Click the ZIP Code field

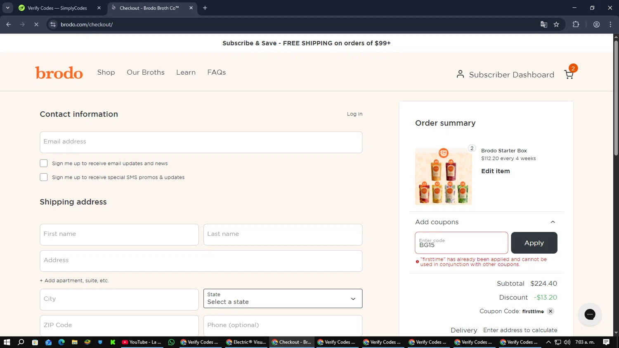119,326
